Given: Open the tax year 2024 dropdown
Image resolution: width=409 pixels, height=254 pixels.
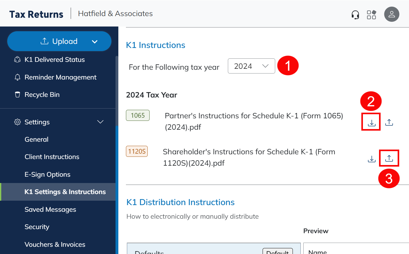Looking at the screenshot, I should point(251,66).
